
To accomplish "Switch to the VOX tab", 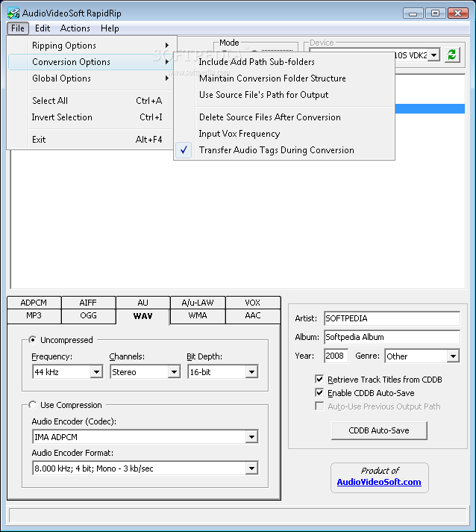I will (253, 303).
